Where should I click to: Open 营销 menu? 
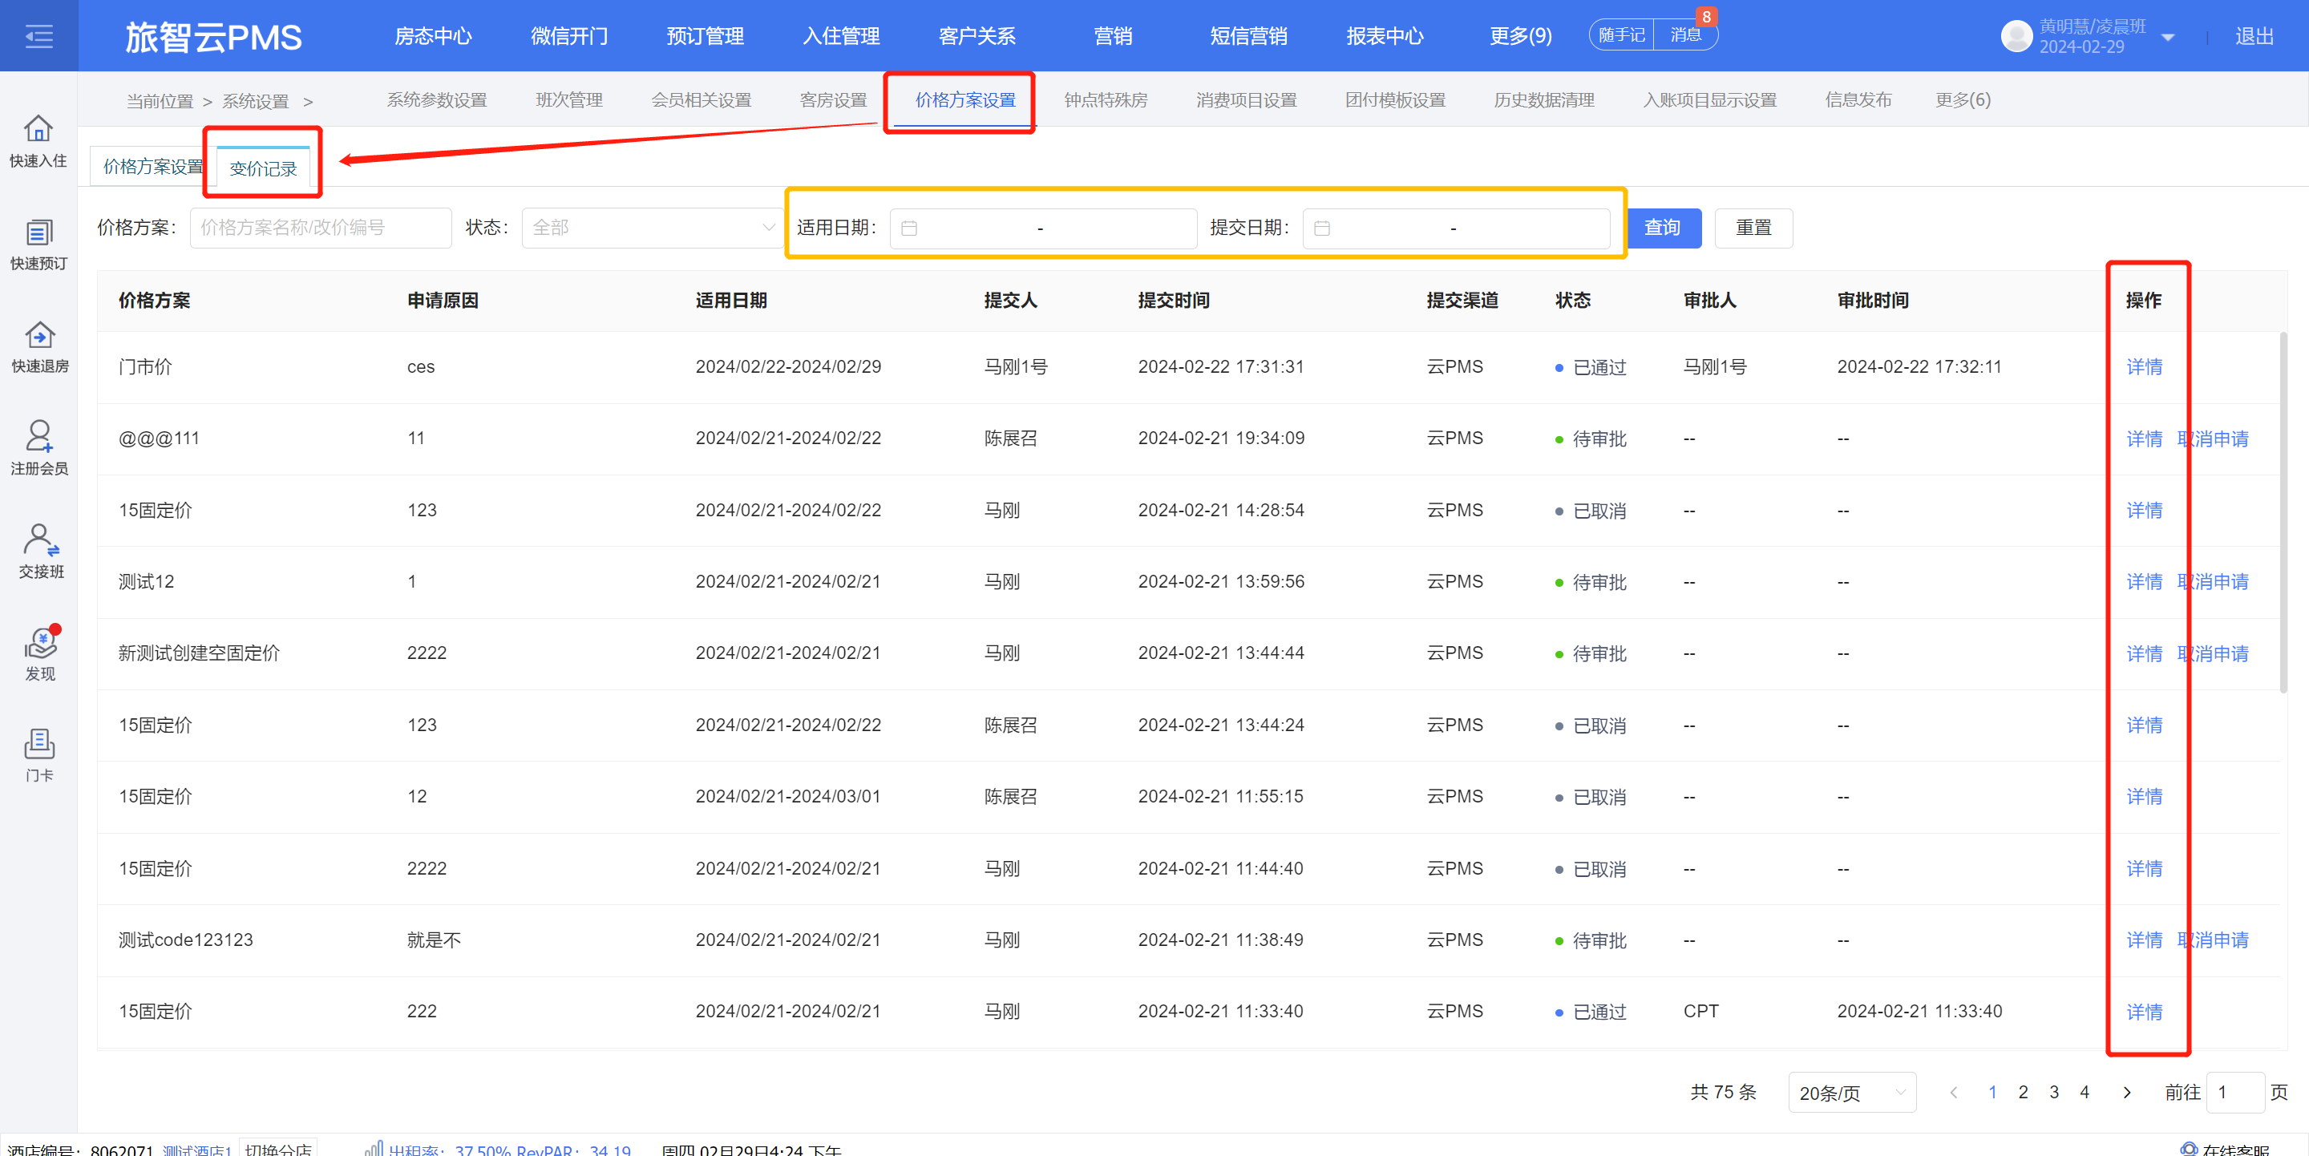point(1114,36)
